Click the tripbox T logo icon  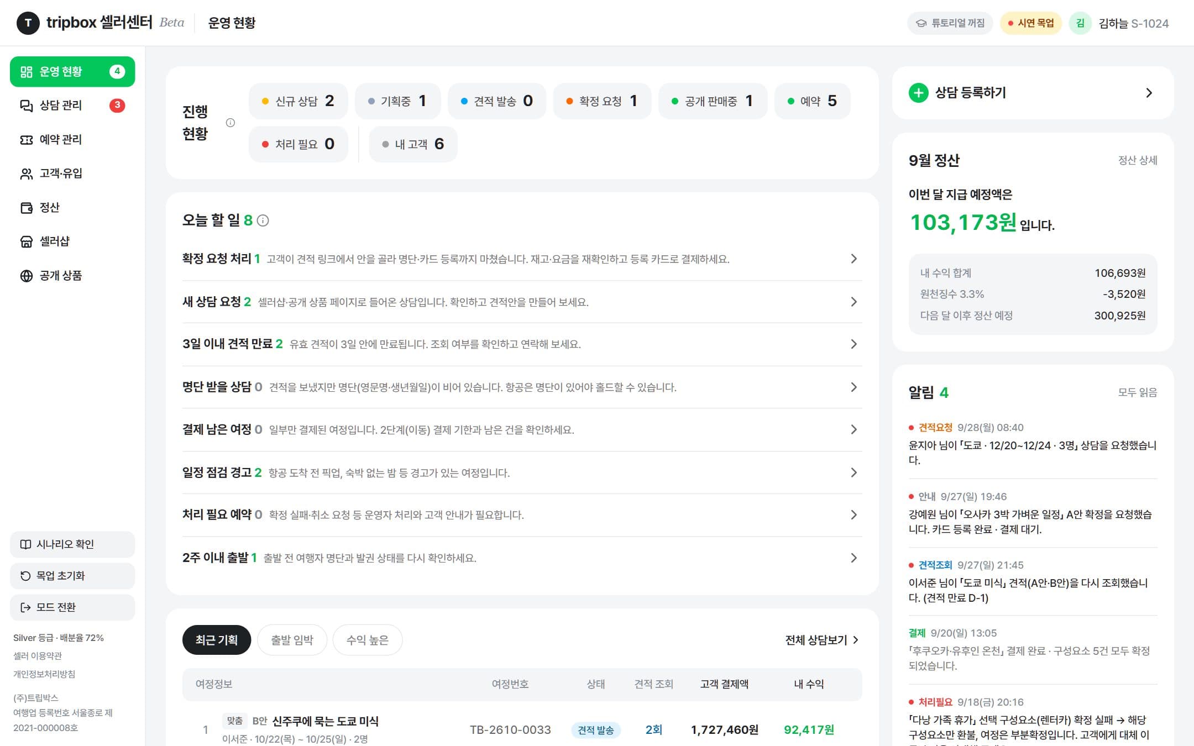tap(28, 23)
